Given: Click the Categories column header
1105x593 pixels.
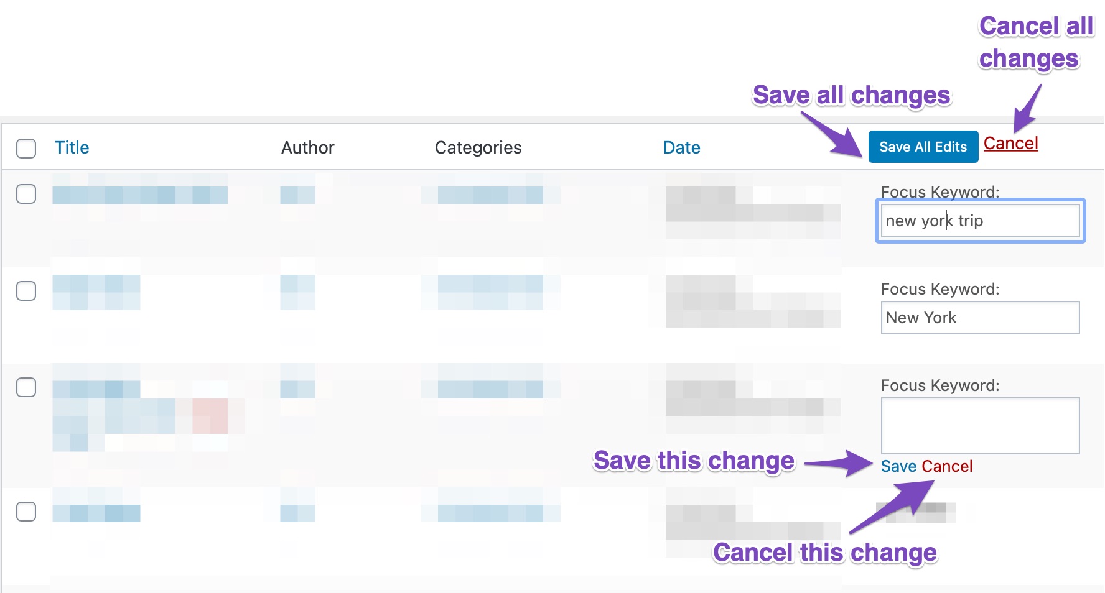Looking at the screenshot, I should pos(478,148).
